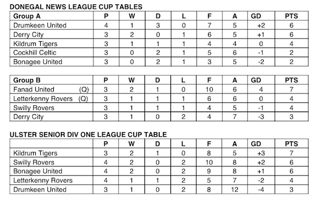Click Swilly Rovers in Ulster Senior table
The height and width of the screenshot is (199, 315).
point(34,162)
